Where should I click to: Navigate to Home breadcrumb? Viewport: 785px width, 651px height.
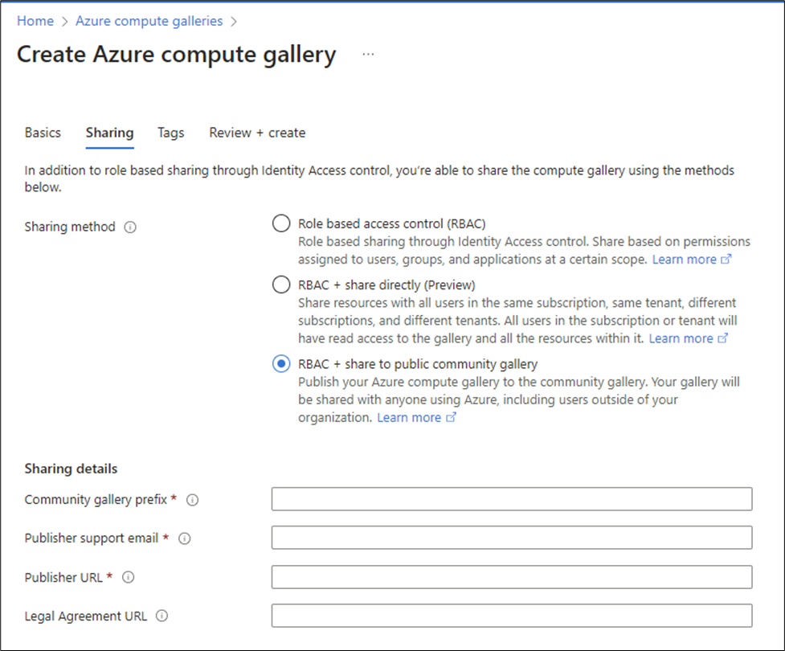coord(35,21)
